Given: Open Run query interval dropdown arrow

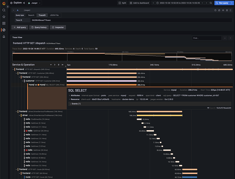Looking at the screenshot, I should click(x=232, y=3).
